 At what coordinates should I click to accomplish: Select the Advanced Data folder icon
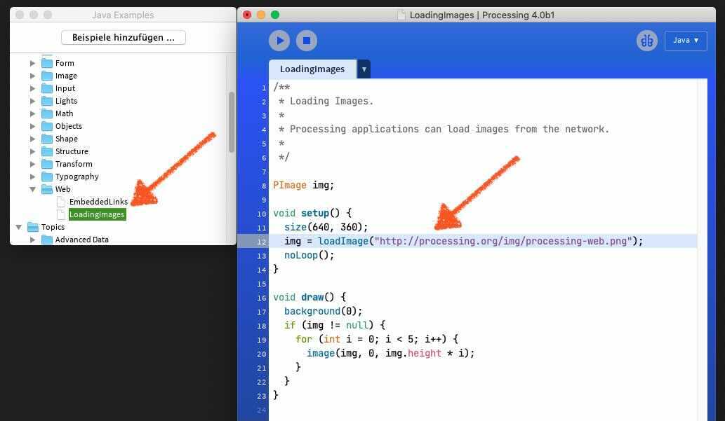tap(47, 239)
